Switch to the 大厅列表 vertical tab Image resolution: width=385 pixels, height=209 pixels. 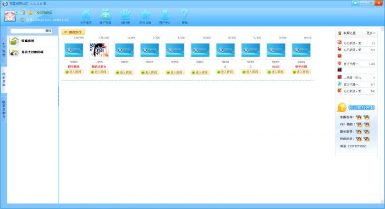coord(4,50)
